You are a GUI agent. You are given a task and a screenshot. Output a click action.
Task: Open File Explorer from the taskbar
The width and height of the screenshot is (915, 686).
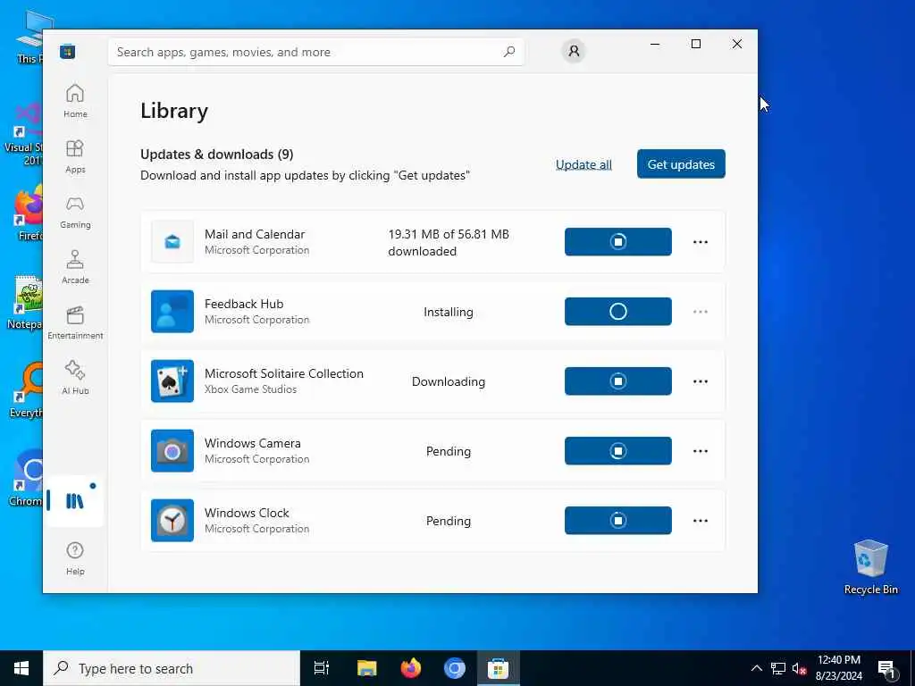point(367,668)
